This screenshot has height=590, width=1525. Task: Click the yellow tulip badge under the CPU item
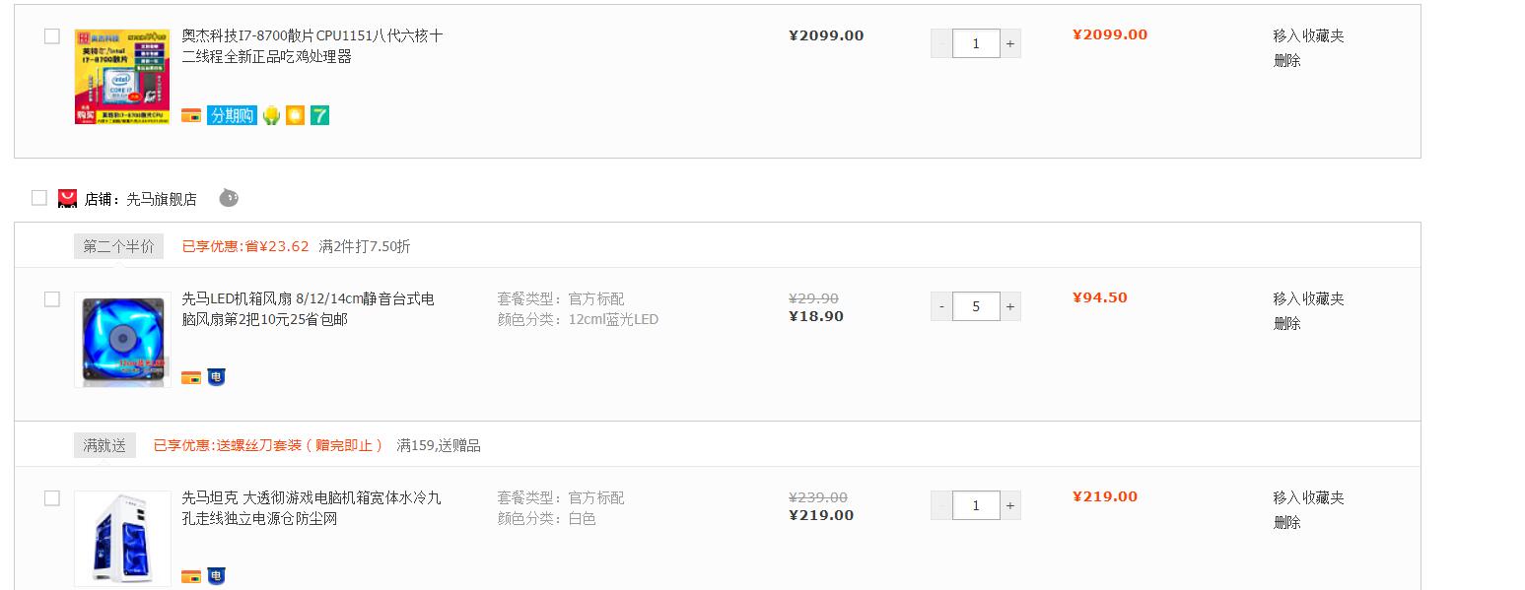[271, 115]
